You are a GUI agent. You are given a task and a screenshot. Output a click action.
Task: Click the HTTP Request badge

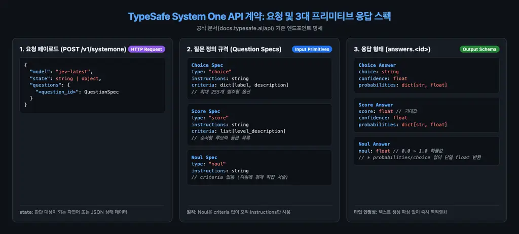point(146,49)
